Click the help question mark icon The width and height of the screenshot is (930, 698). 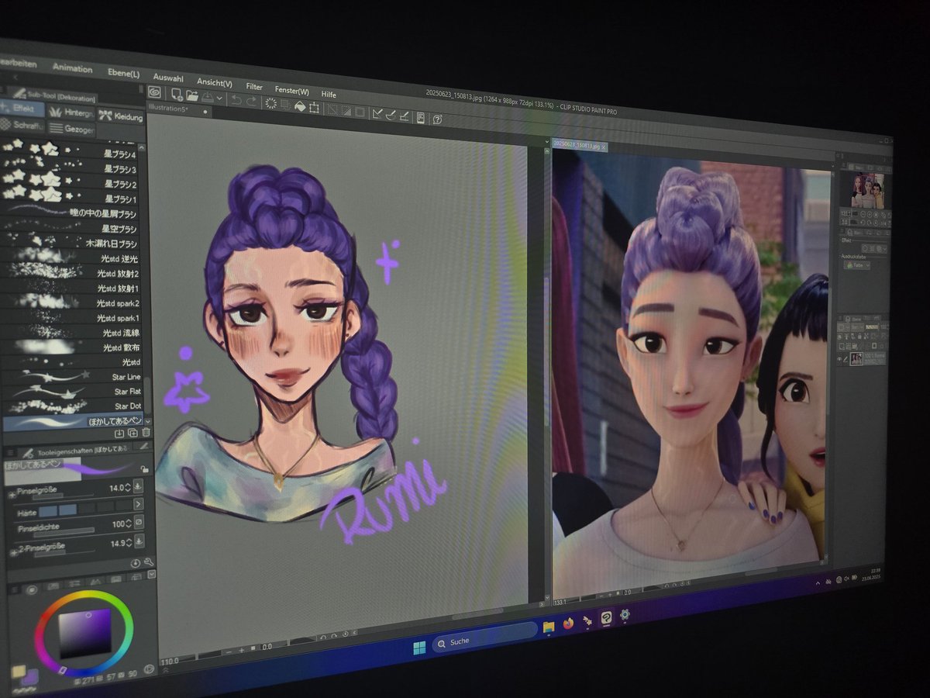pyautogui.click(x=438, y=119)
